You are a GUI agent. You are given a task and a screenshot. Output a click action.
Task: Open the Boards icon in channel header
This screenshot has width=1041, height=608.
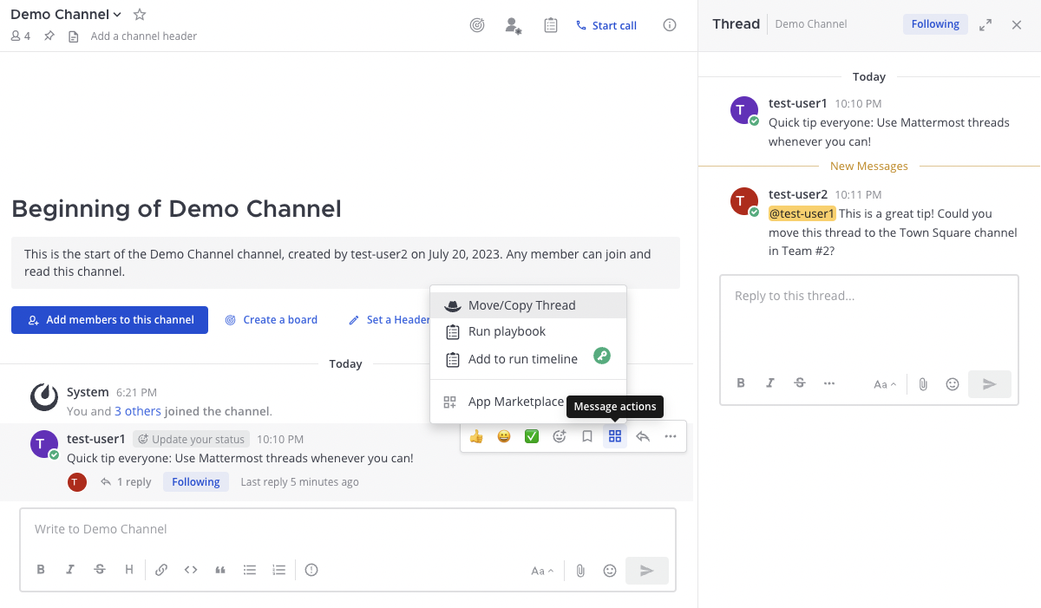point(477,25)
